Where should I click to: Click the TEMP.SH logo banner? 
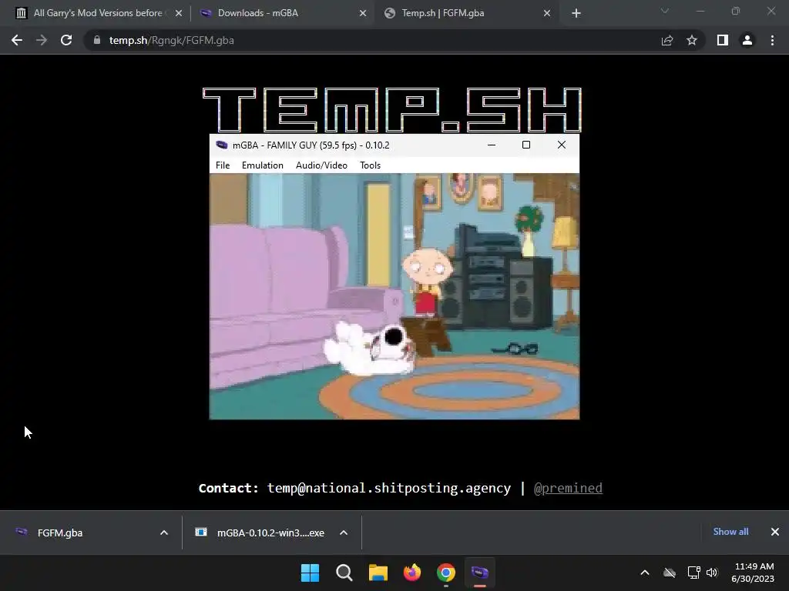392,109
